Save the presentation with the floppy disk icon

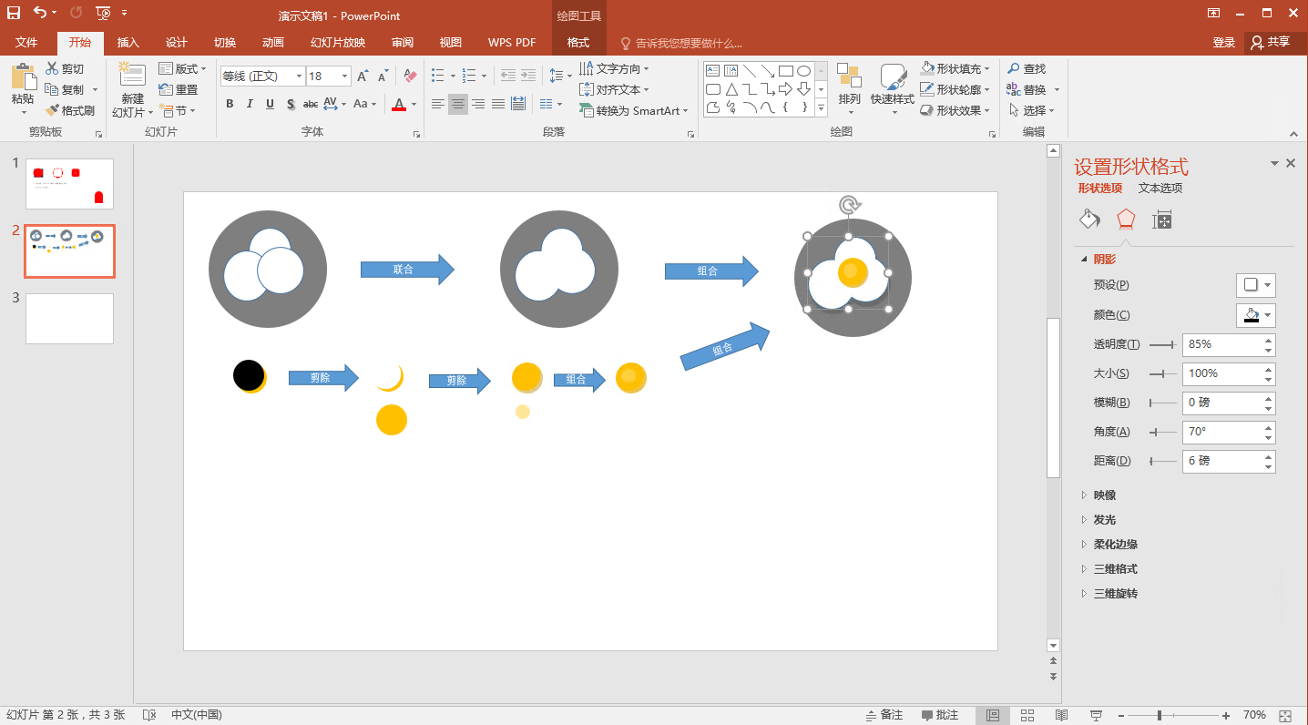click(x=14, y=13)
